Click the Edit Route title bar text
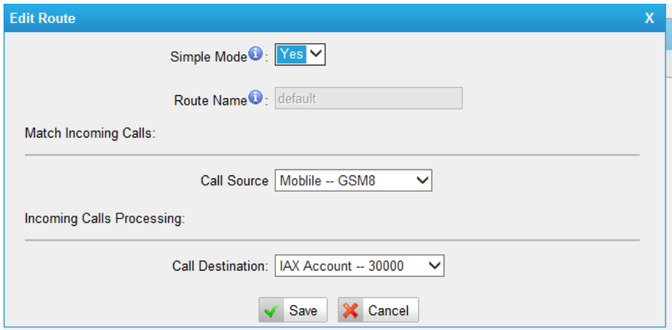 [x=42, y=18]
